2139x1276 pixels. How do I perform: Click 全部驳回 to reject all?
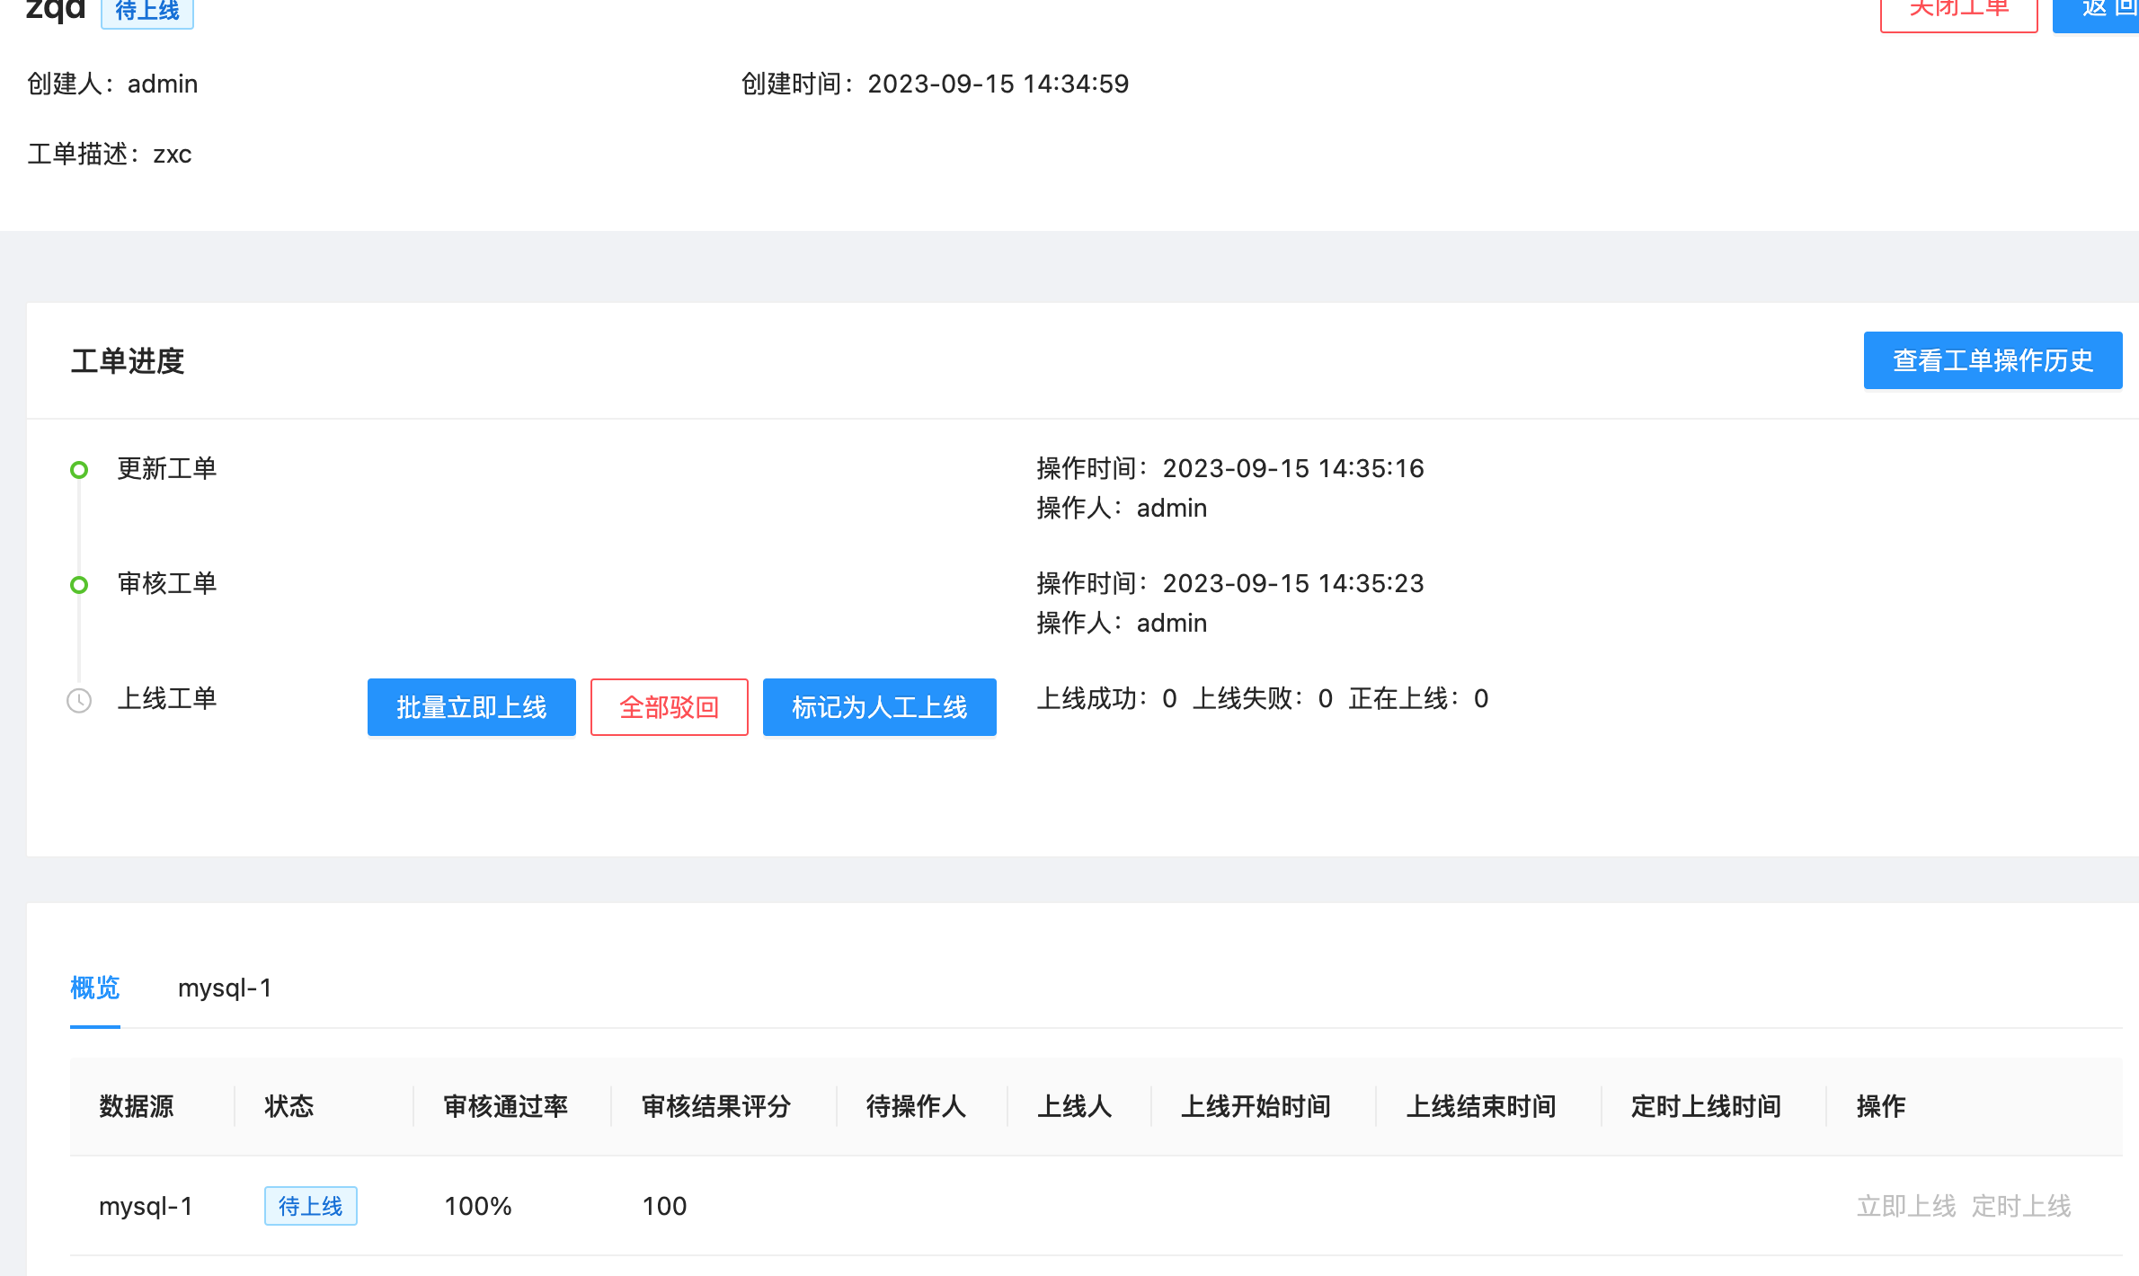pos(669,707)
